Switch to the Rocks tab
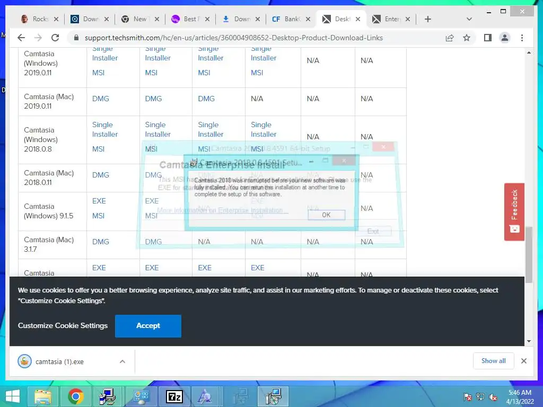Screen dimensions: 543x407 pos(36,19)
